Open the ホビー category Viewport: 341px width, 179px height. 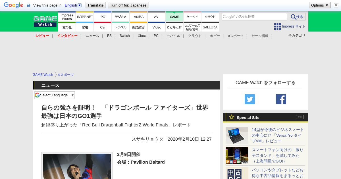coord(215,36)
